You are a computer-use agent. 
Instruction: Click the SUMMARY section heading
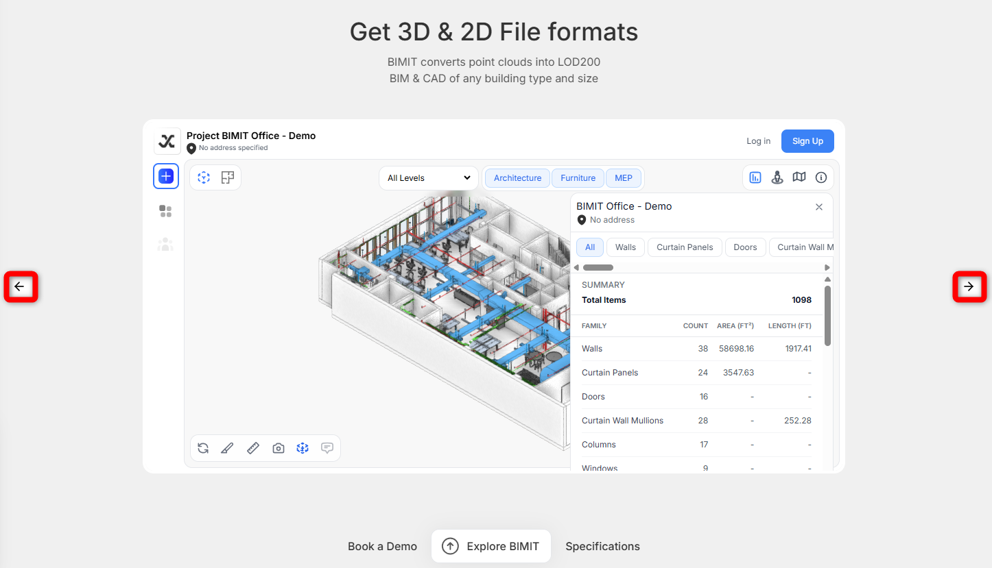click(603, 285)
